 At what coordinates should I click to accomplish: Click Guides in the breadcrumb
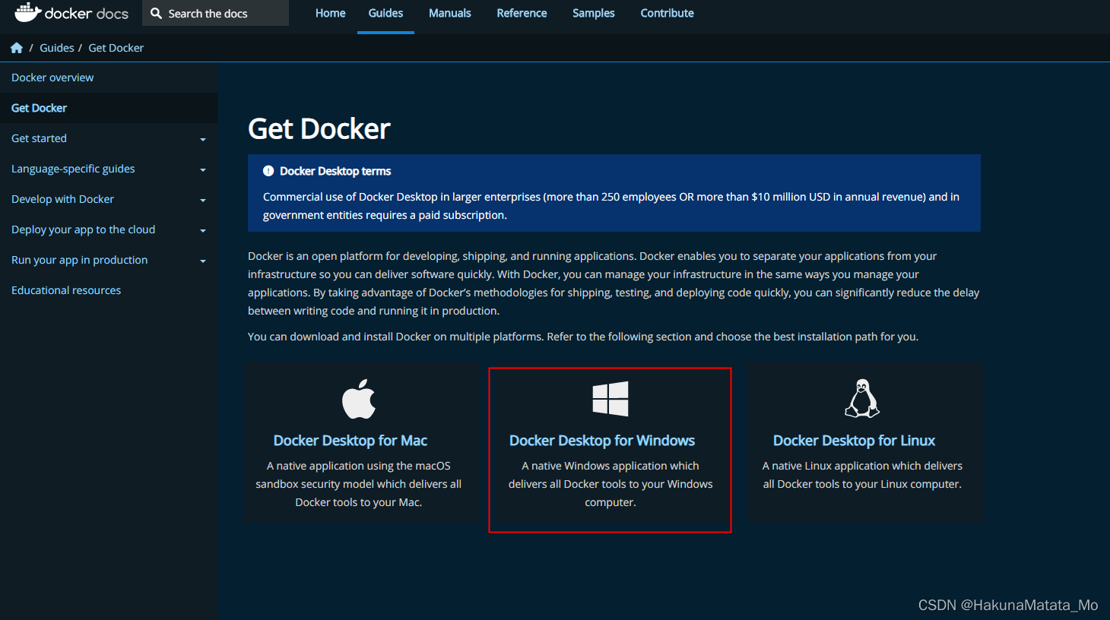pos(57,48)
